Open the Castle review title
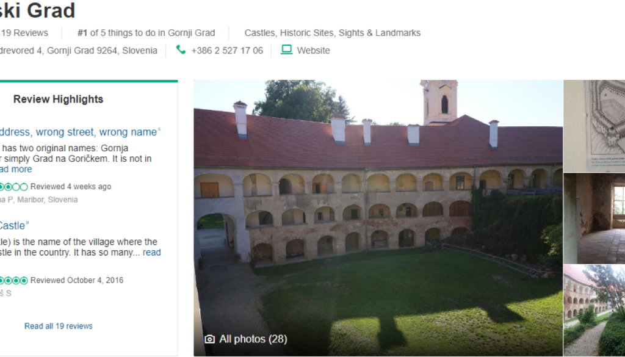The image size is (625, 357). tap(15, 226)
